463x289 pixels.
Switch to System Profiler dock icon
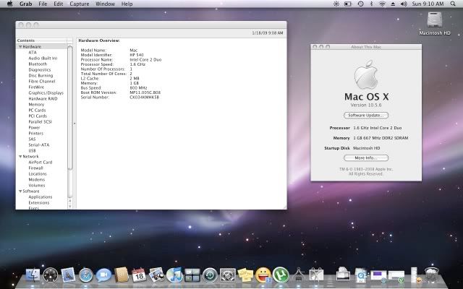click(x=299, y=275)
